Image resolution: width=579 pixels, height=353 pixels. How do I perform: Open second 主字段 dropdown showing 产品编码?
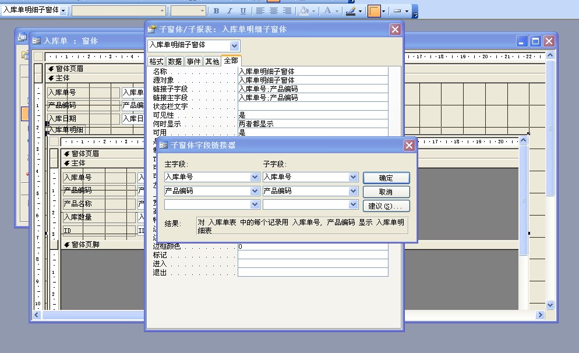(x=255, y=191)
